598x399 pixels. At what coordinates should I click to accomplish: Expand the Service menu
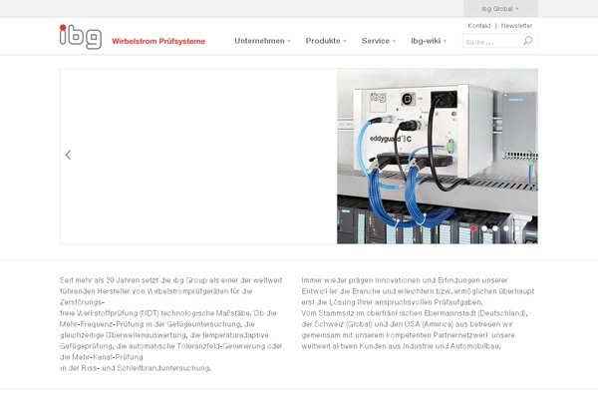pos(379,41)
